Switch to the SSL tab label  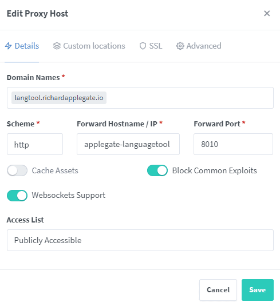click(156, 46)
